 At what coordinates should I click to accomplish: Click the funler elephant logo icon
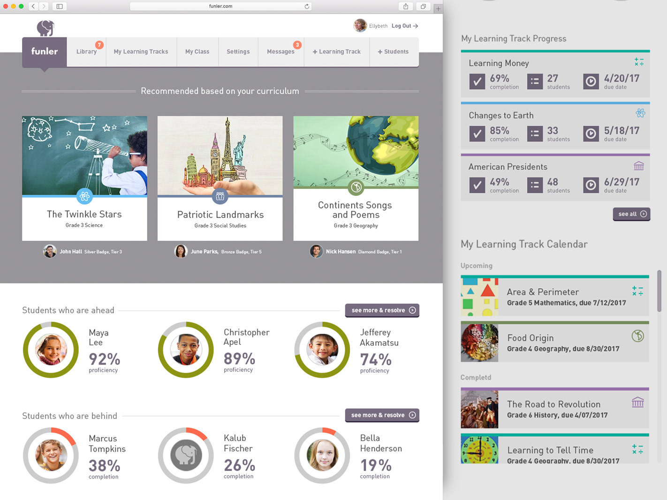pos(45,28)
